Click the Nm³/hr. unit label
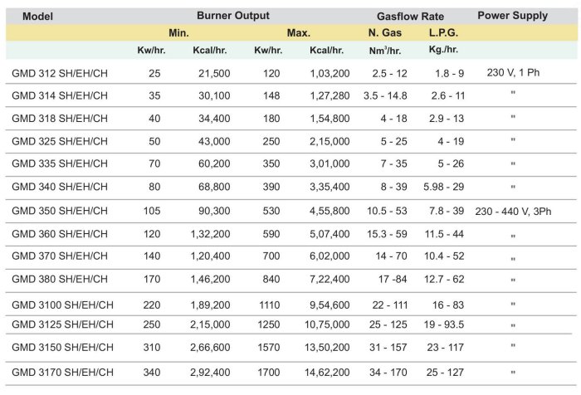581x395 pixels. tap(384, 51)
